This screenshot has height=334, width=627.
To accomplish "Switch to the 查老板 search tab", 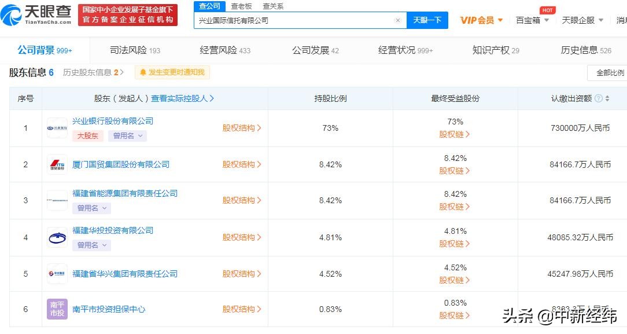I will point(242,6).
